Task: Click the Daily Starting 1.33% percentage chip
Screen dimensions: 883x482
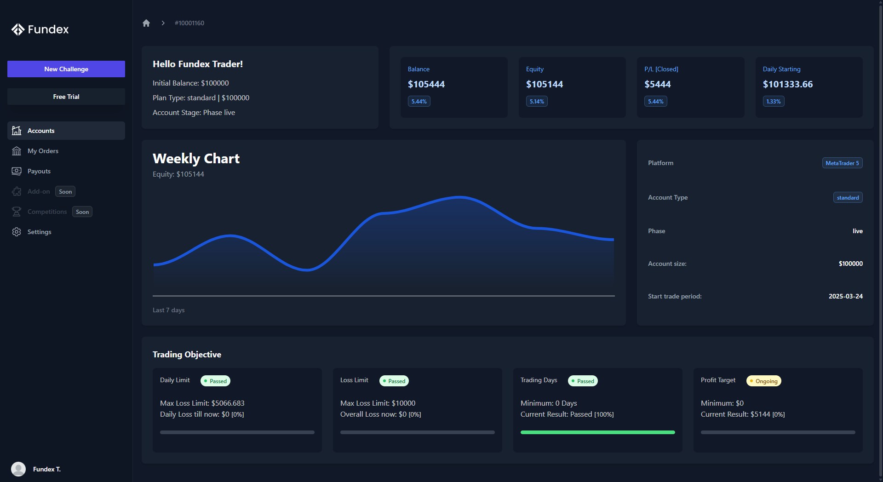Action: (773, 101)
